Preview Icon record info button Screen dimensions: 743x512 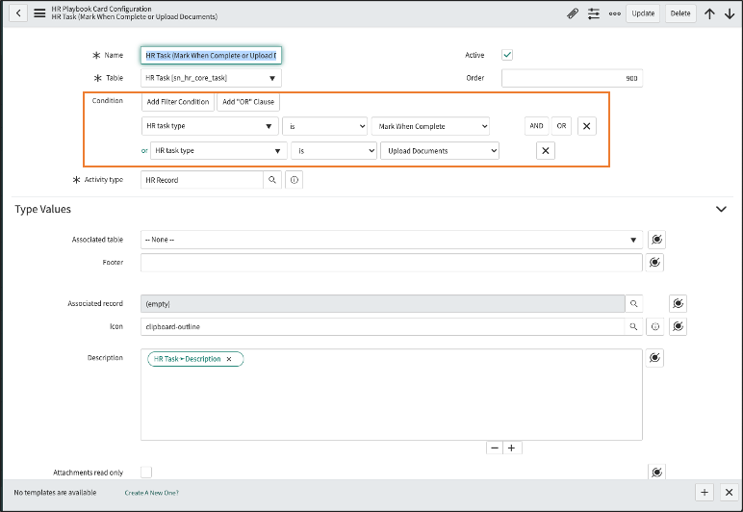tap(655, 326)
